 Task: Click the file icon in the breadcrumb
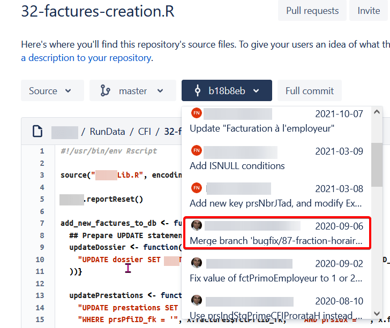click(x=37, y=131)
